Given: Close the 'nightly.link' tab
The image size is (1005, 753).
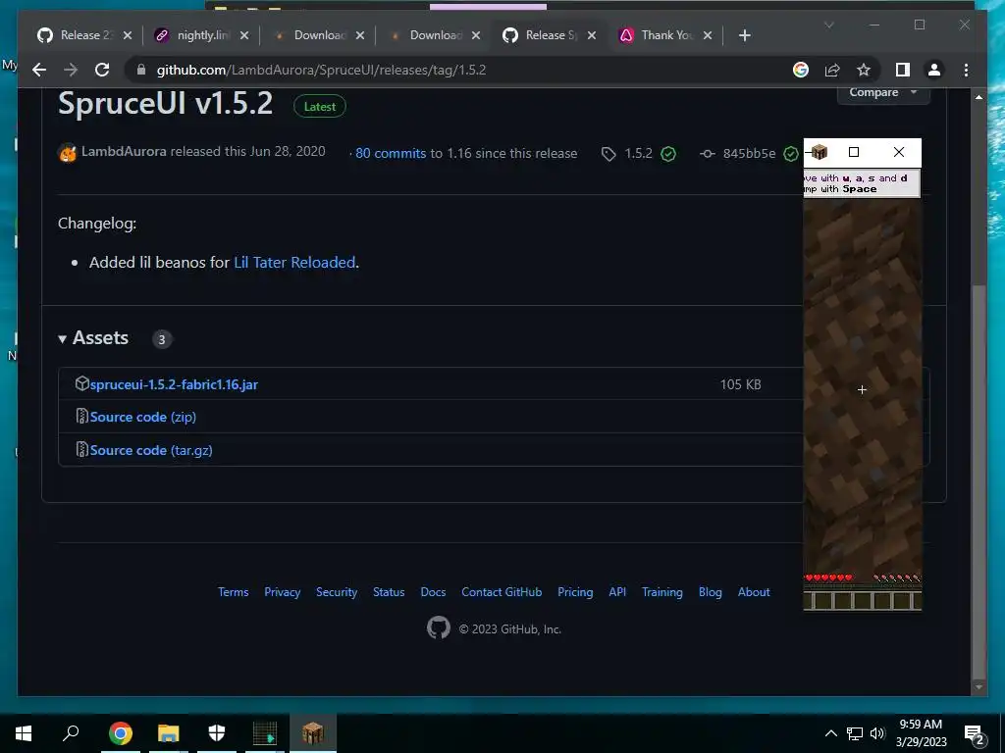Looking at the screenshot, I should click(244, 35).
